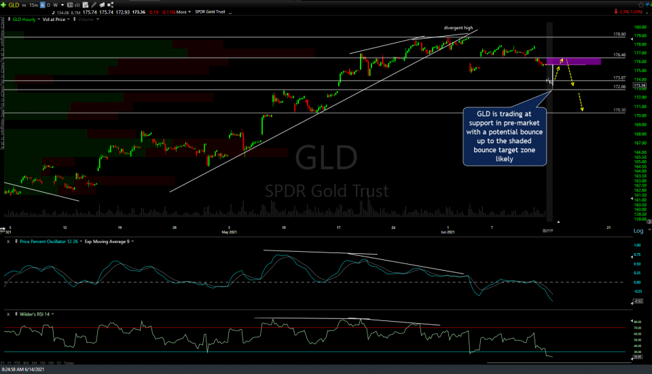Click the red down-arrow change indicator
652x374 pixels.
[616, 12]
